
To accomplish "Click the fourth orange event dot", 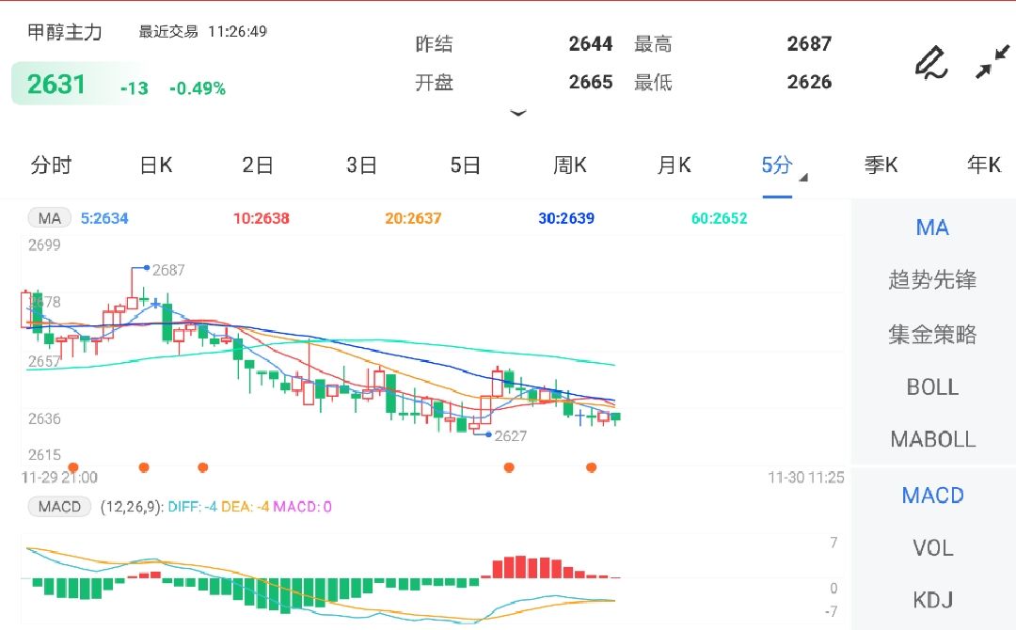I will [x=509, y=467].
